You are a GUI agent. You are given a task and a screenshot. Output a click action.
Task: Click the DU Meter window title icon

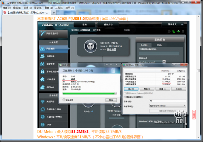tap(124, 65)
